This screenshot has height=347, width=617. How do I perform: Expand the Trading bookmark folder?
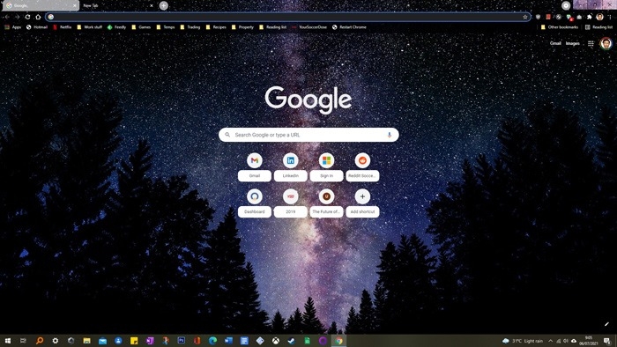point(190,27)
